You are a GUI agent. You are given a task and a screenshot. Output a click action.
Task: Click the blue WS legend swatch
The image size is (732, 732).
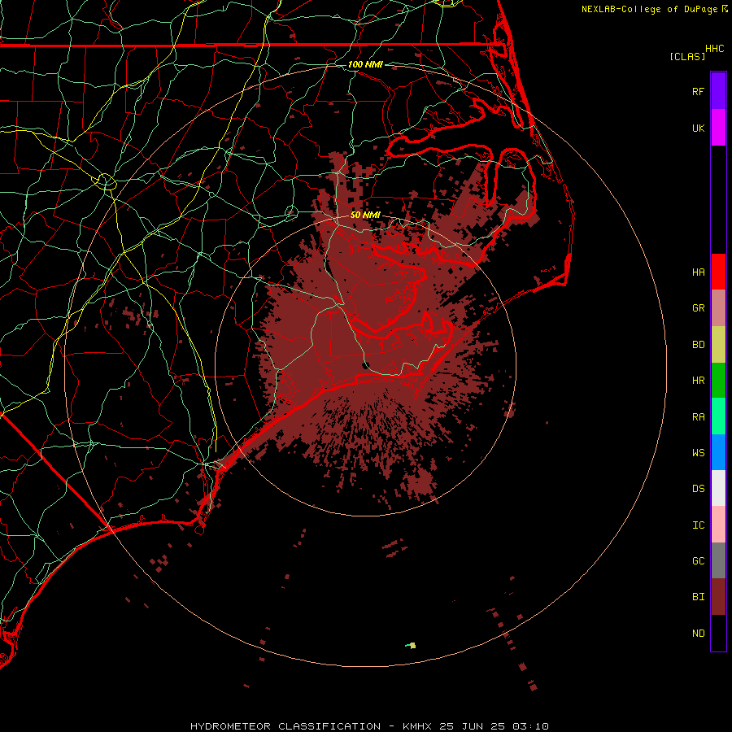(718, 452)
